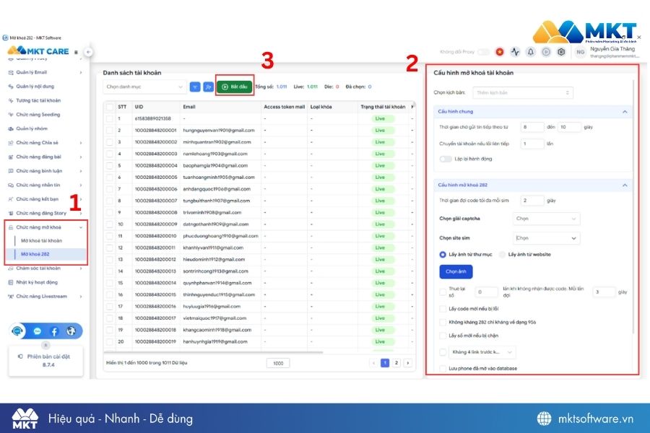Image resolution: width=650 pixels, height=433 pixels.
Task: Click the configuration panel vertical scrollbar
Action: 633,207
